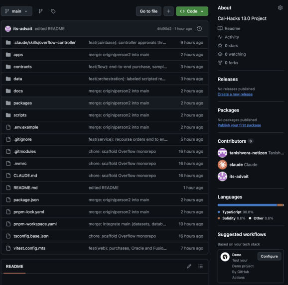Viewport: 288px width, 285px height.
Task: Open the contracts folder
Action: 22,67
